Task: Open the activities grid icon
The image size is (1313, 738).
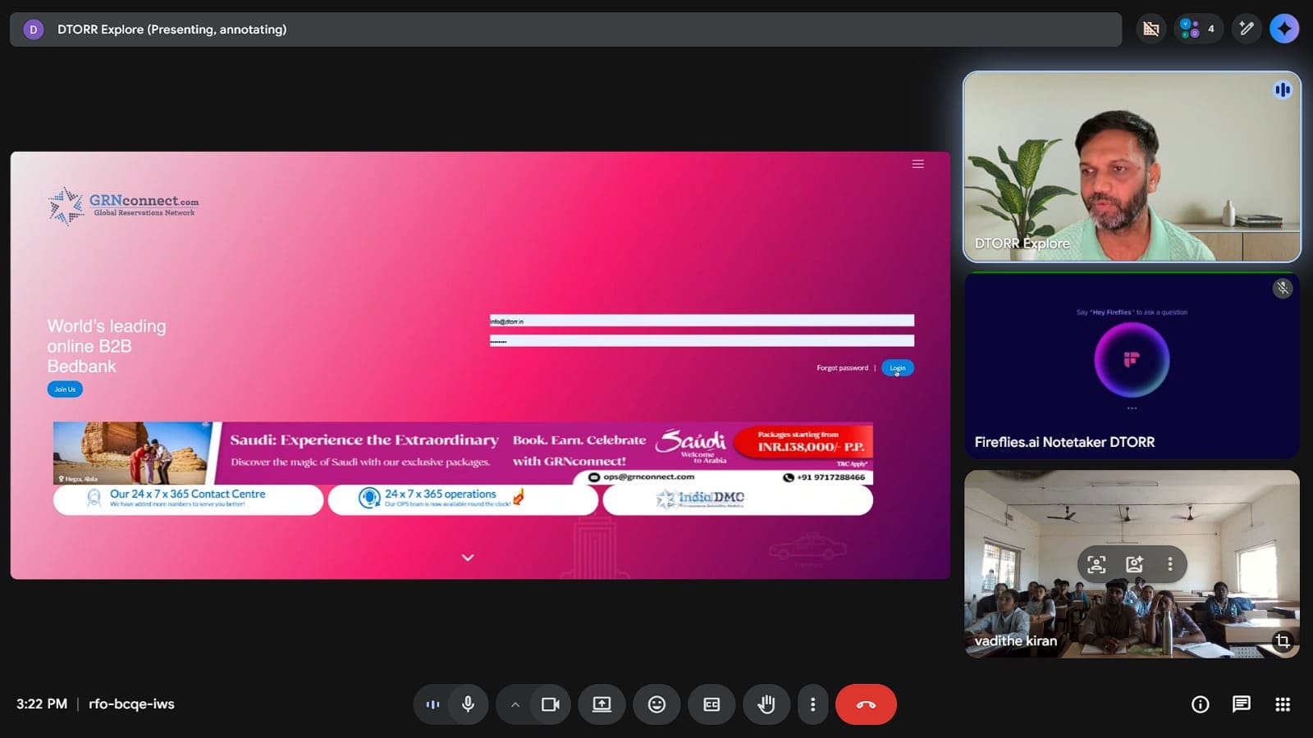Action: click(x=1283, y=704)
